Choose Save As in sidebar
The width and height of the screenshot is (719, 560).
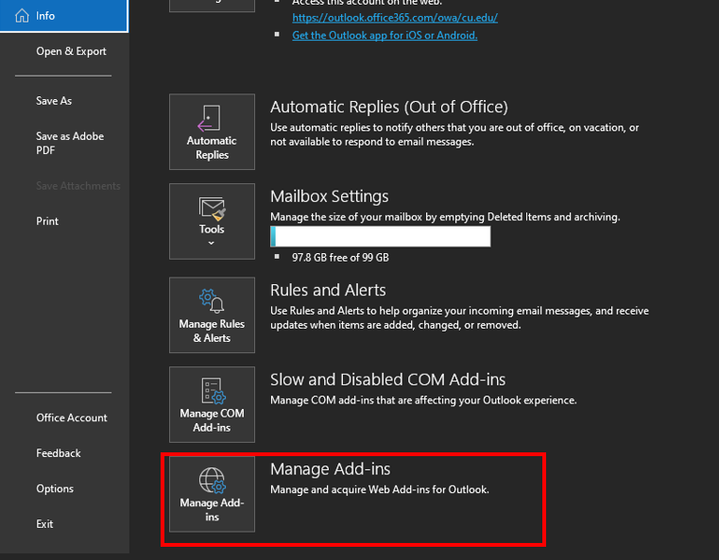click(x=54, y=101)
